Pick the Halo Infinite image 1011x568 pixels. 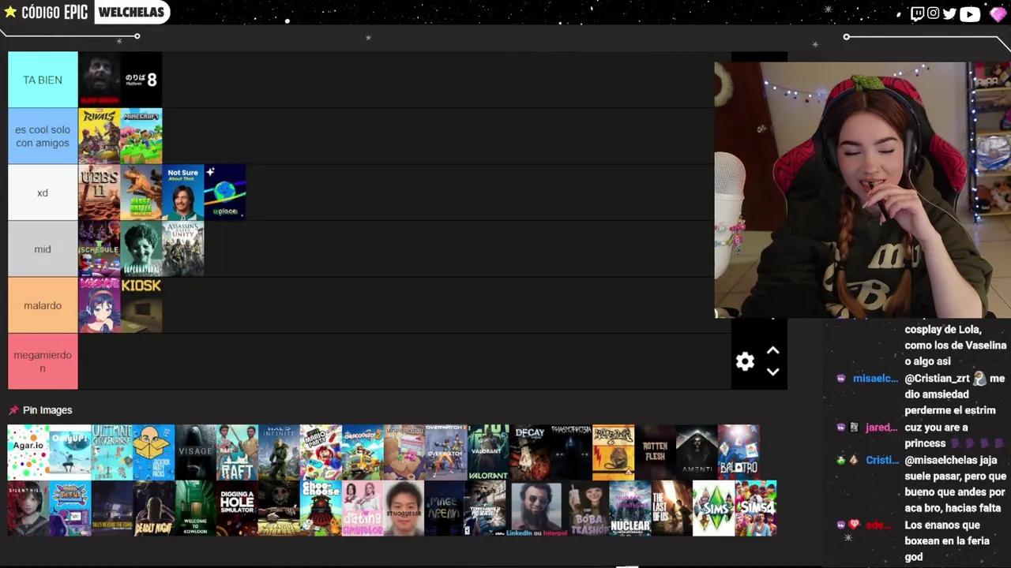pyautogui.click(x=279, y=453)
